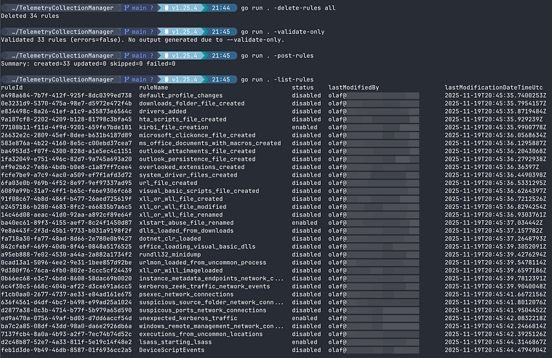Click rule name 'xll_or_wll_file_created'
552x358 pixels.
[x=181, y=199]
